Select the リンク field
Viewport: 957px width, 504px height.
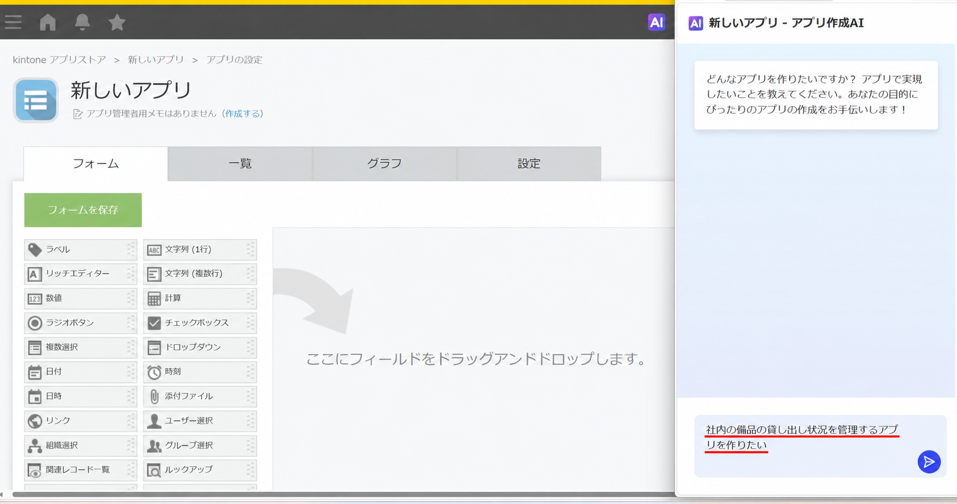pos(80,420)
